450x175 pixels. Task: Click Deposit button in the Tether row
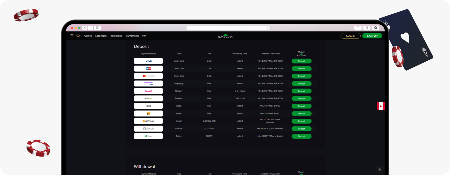(301, 136)
